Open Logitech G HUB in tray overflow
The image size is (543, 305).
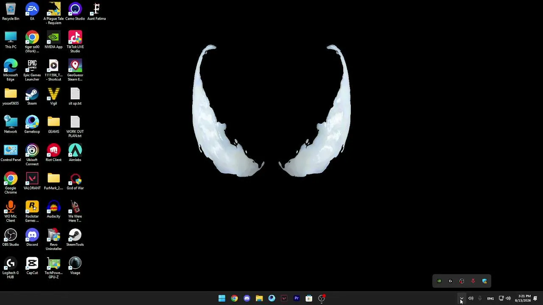tap(451, 281)
